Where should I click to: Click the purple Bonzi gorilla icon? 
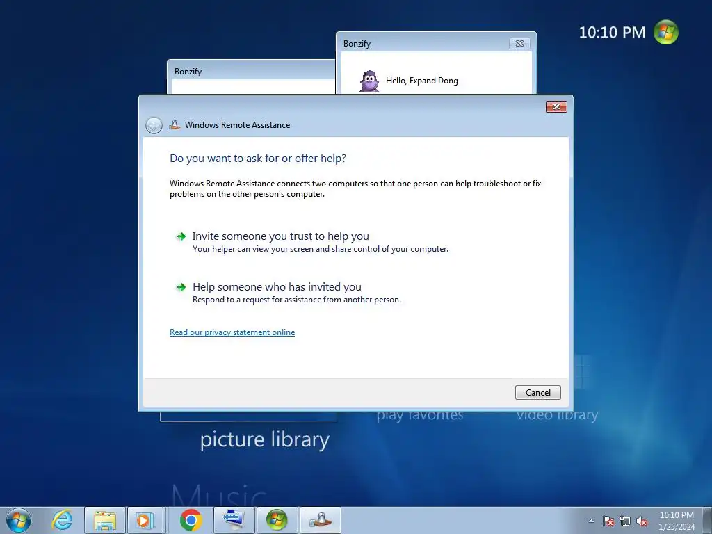[369, 81]
